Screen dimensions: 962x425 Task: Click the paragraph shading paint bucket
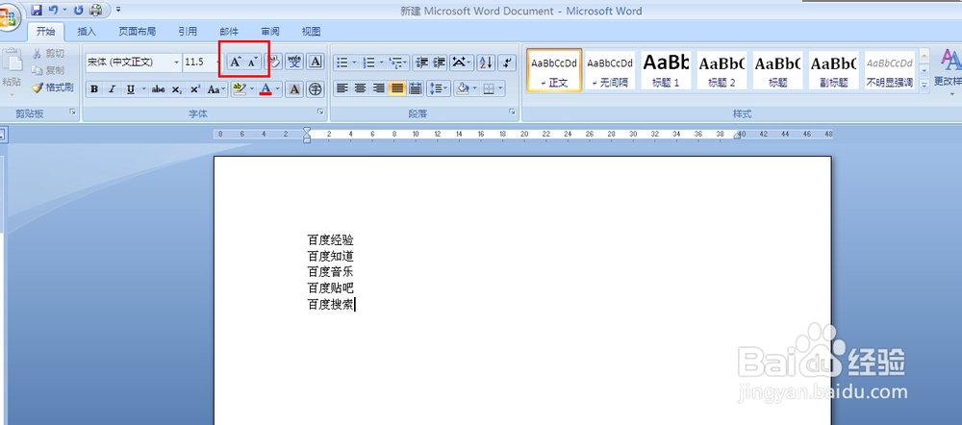pyautogui.click(x=462, y=88)
